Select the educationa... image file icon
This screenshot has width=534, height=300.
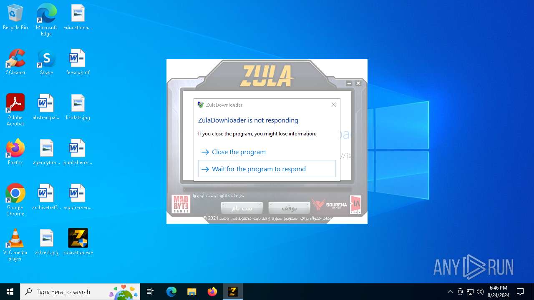pyautogui.click(x=78, y=17)
